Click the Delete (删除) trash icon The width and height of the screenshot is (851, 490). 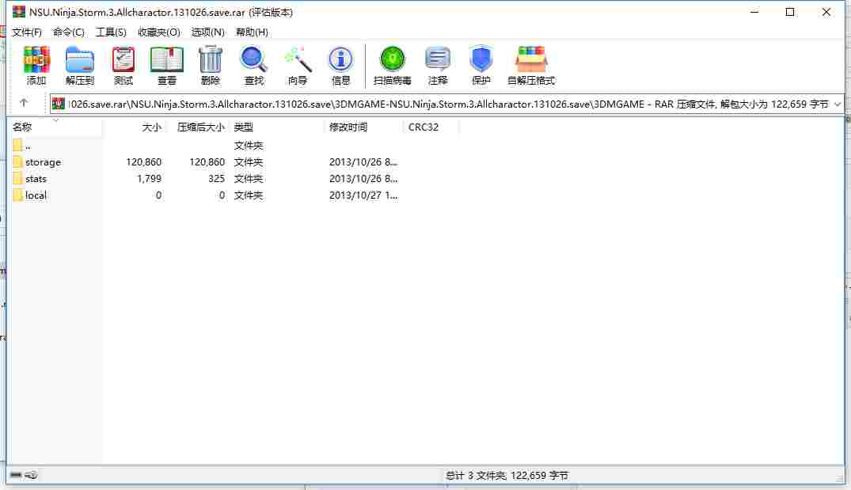pos(210,59)
